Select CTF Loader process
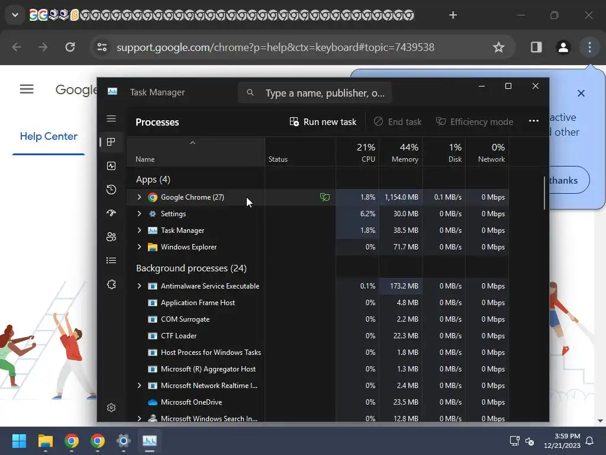606x455 pixels. coord(318,336)
